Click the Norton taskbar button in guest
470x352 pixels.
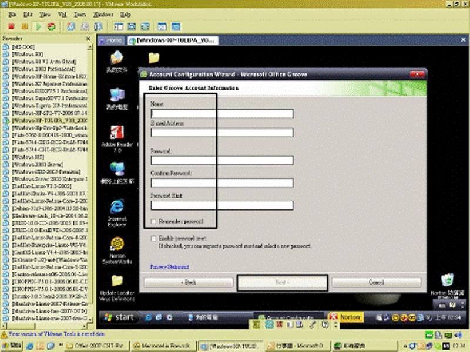pos(346,317)
